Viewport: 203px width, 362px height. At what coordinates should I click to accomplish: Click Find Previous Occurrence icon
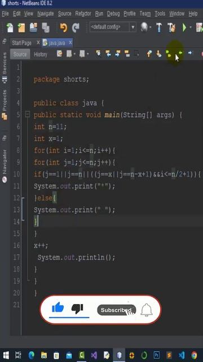point(108,54)
